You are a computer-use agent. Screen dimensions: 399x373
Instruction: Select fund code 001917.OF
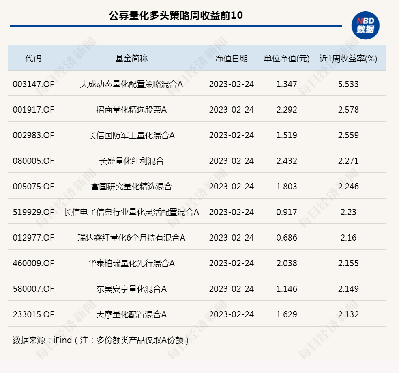(x=33, y=110)
